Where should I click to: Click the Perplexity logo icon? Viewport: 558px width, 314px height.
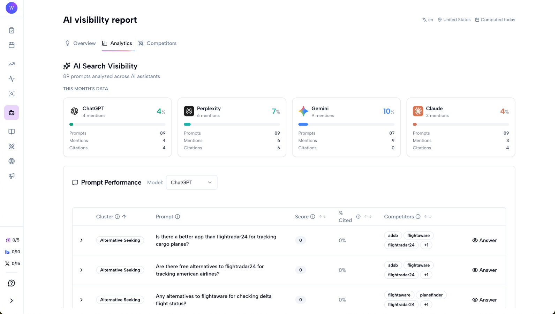(x=189, y=111)
